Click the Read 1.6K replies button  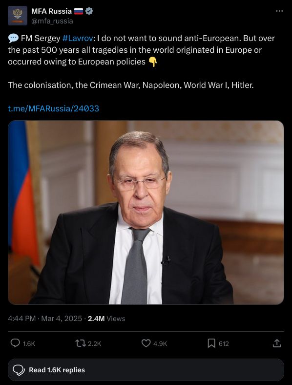[x=146, y=370]
